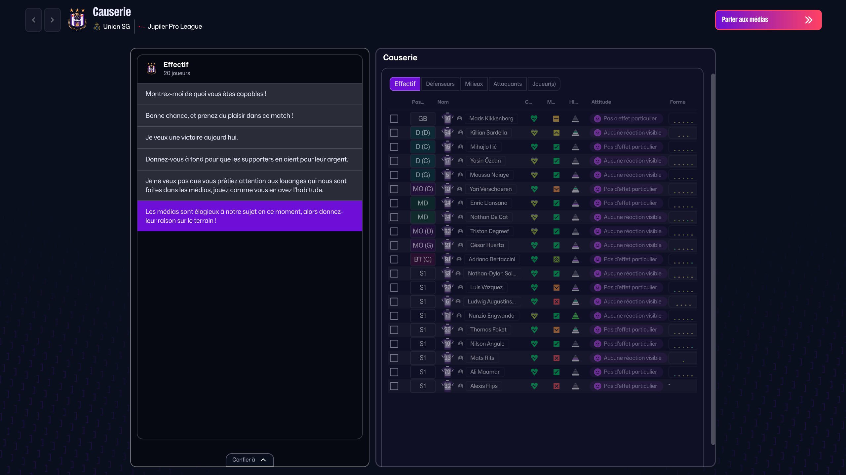Sort by the Attitude column header
Viewport: 846px width, 475px height.
pos(601,102)
